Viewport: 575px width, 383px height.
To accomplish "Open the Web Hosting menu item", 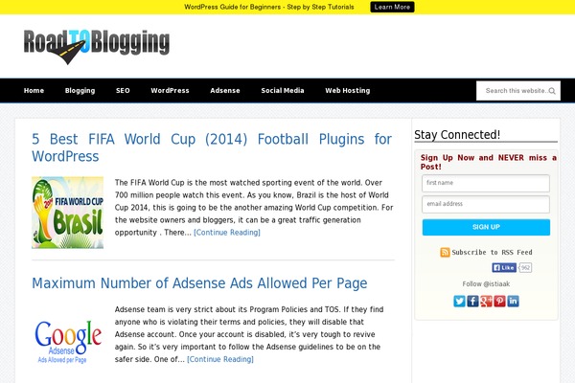I will pos(347,91).
